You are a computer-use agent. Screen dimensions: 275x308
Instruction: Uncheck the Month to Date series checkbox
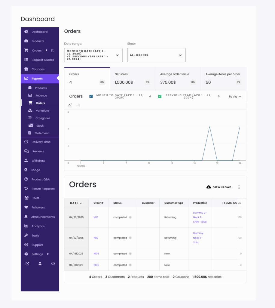point(91,96)
